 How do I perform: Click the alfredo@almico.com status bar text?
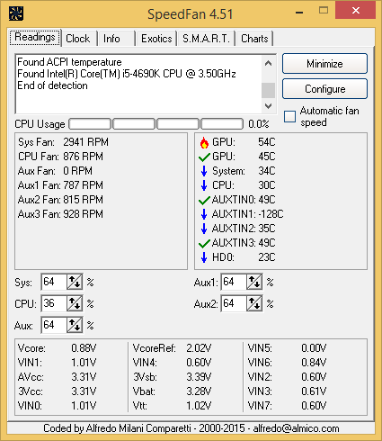click(296, 428)
